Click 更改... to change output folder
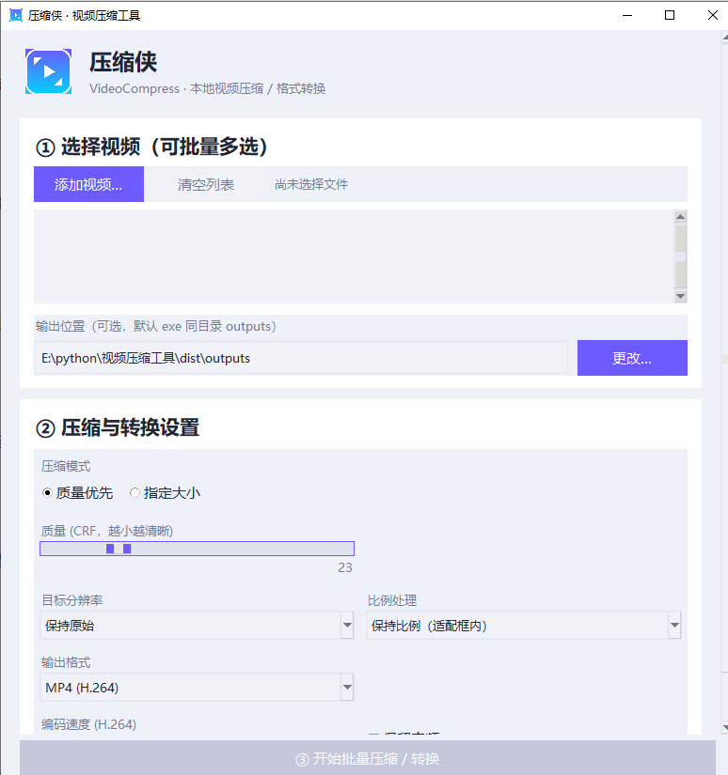Image resolution: width=728 pixels, height=775 pixels. pyautogui.click(x=632, y=358)
